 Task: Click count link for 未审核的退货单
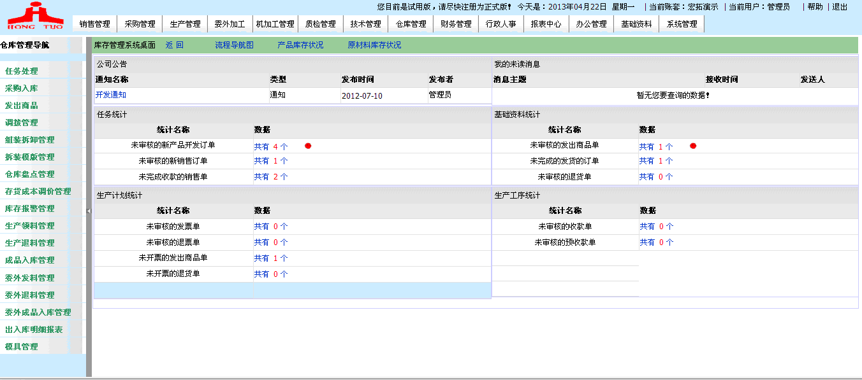click(x=656, y=177)
